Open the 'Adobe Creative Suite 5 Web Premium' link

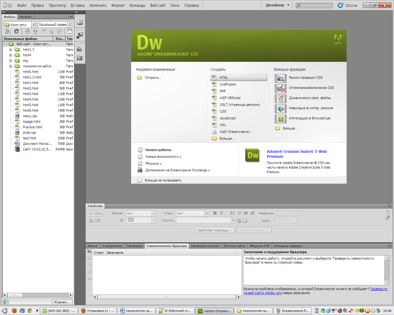pos(297,154)
